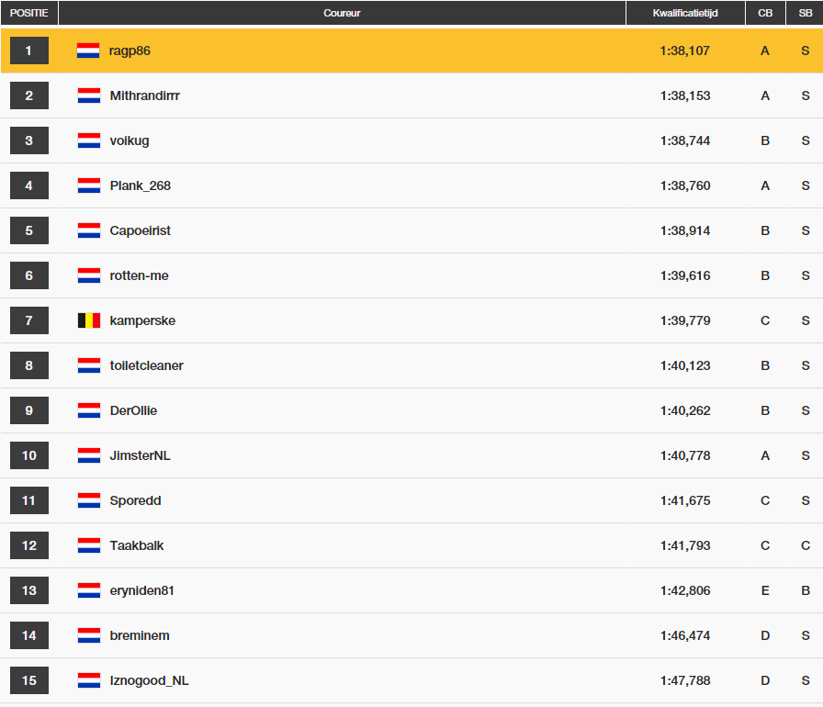Click the position 7 number badge

pos(28,320)
